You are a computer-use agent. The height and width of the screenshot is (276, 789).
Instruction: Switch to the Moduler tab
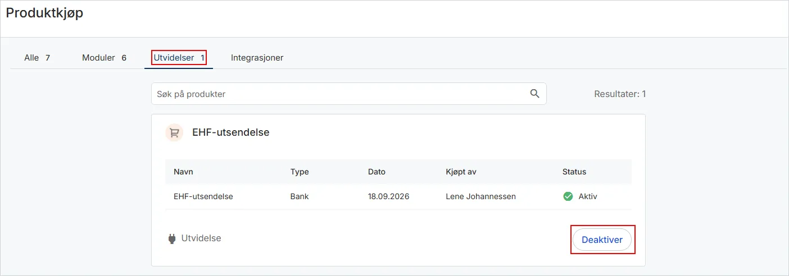(x=104, y=58)
